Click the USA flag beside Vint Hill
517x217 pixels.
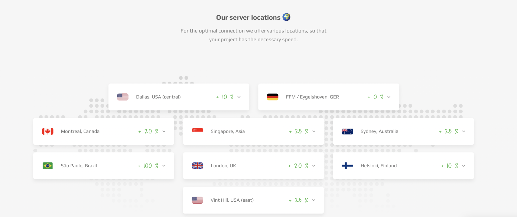point(197,200)
